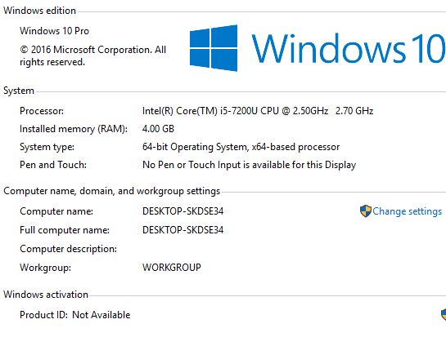Click the shield icon beside Change settings
This screenshot has width=446, height=337.
click(x=366, y=211)
